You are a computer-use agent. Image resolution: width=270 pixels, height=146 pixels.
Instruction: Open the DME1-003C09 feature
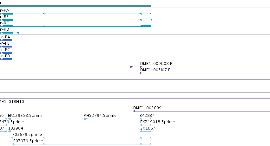point(201,111)
